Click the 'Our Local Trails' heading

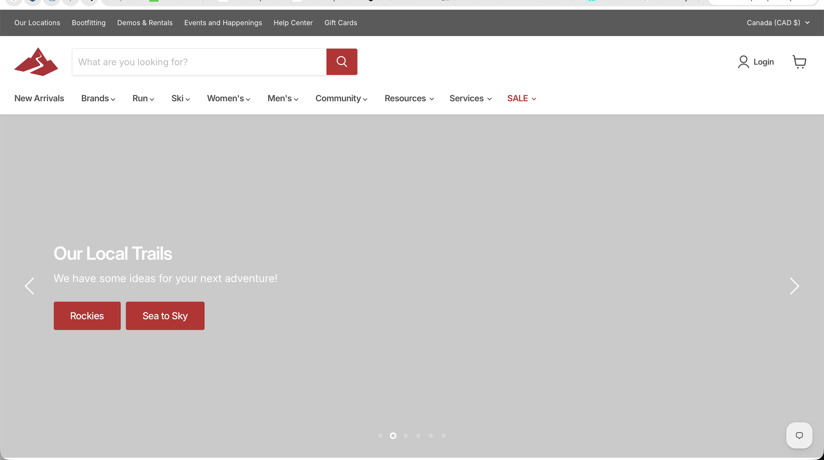point(113,253)
